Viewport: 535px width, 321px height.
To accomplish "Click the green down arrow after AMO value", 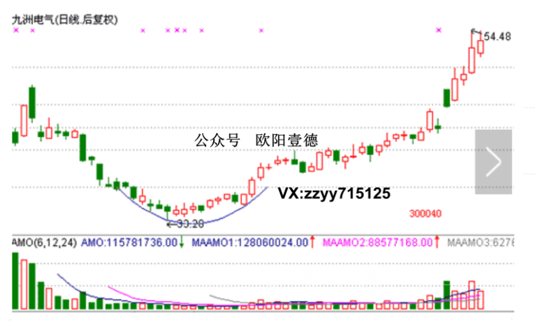I will tap(181, 242).
